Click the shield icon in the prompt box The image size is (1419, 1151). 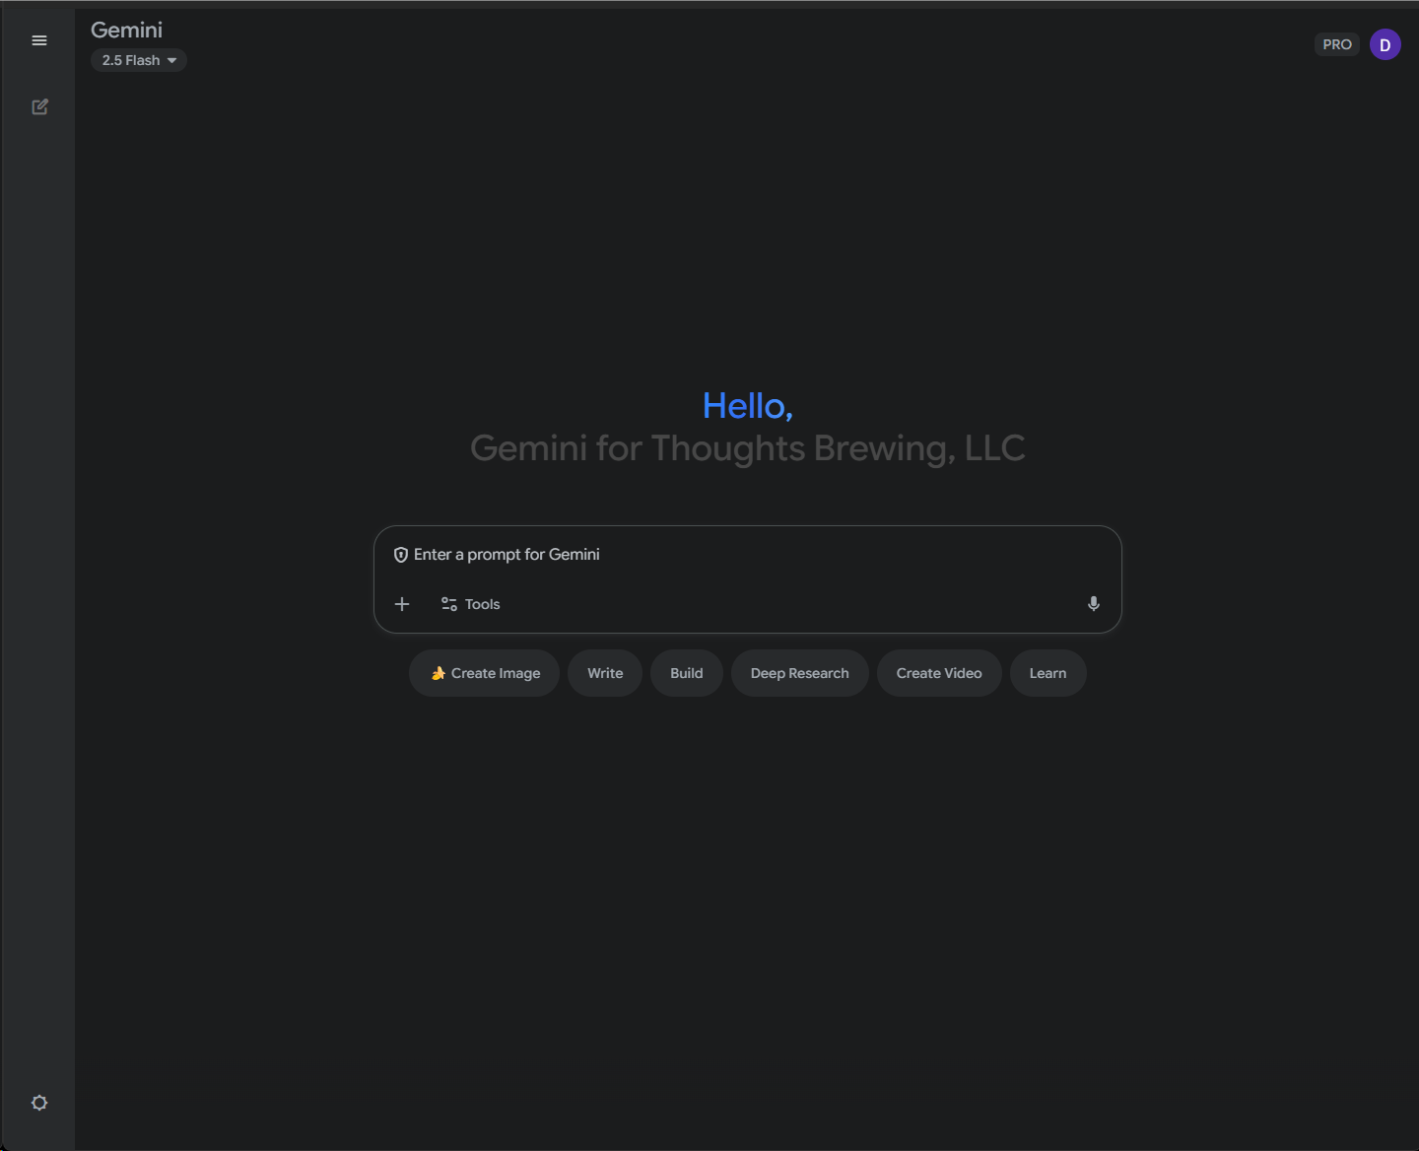coord(401,555)
